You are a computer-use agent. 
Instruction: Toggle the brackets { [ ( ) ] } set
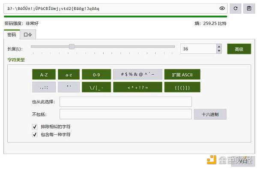(182, 88)
